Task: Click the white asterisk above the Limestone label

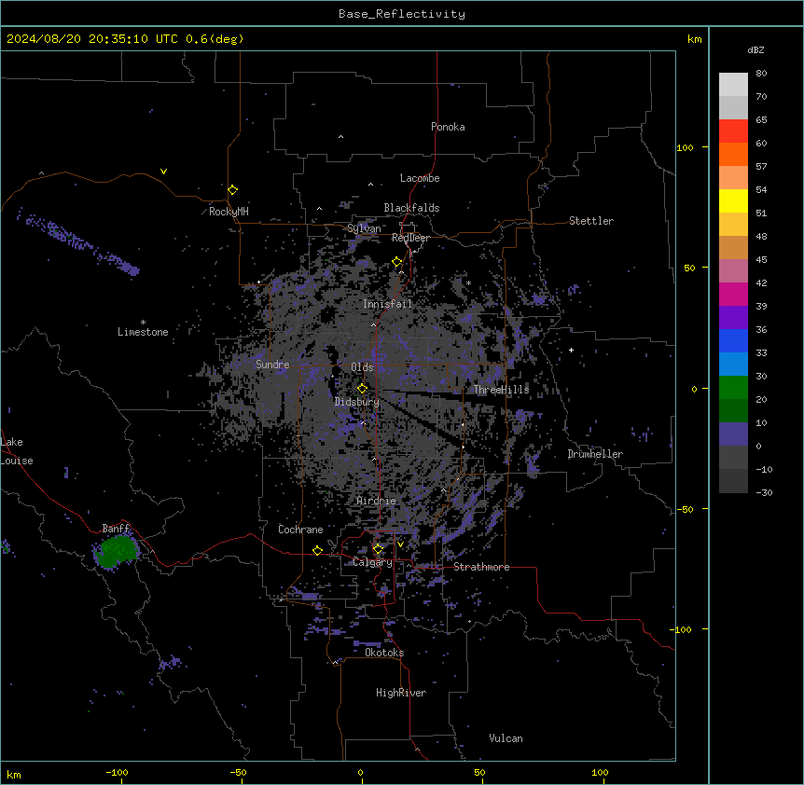Action: tap(143, 322)
